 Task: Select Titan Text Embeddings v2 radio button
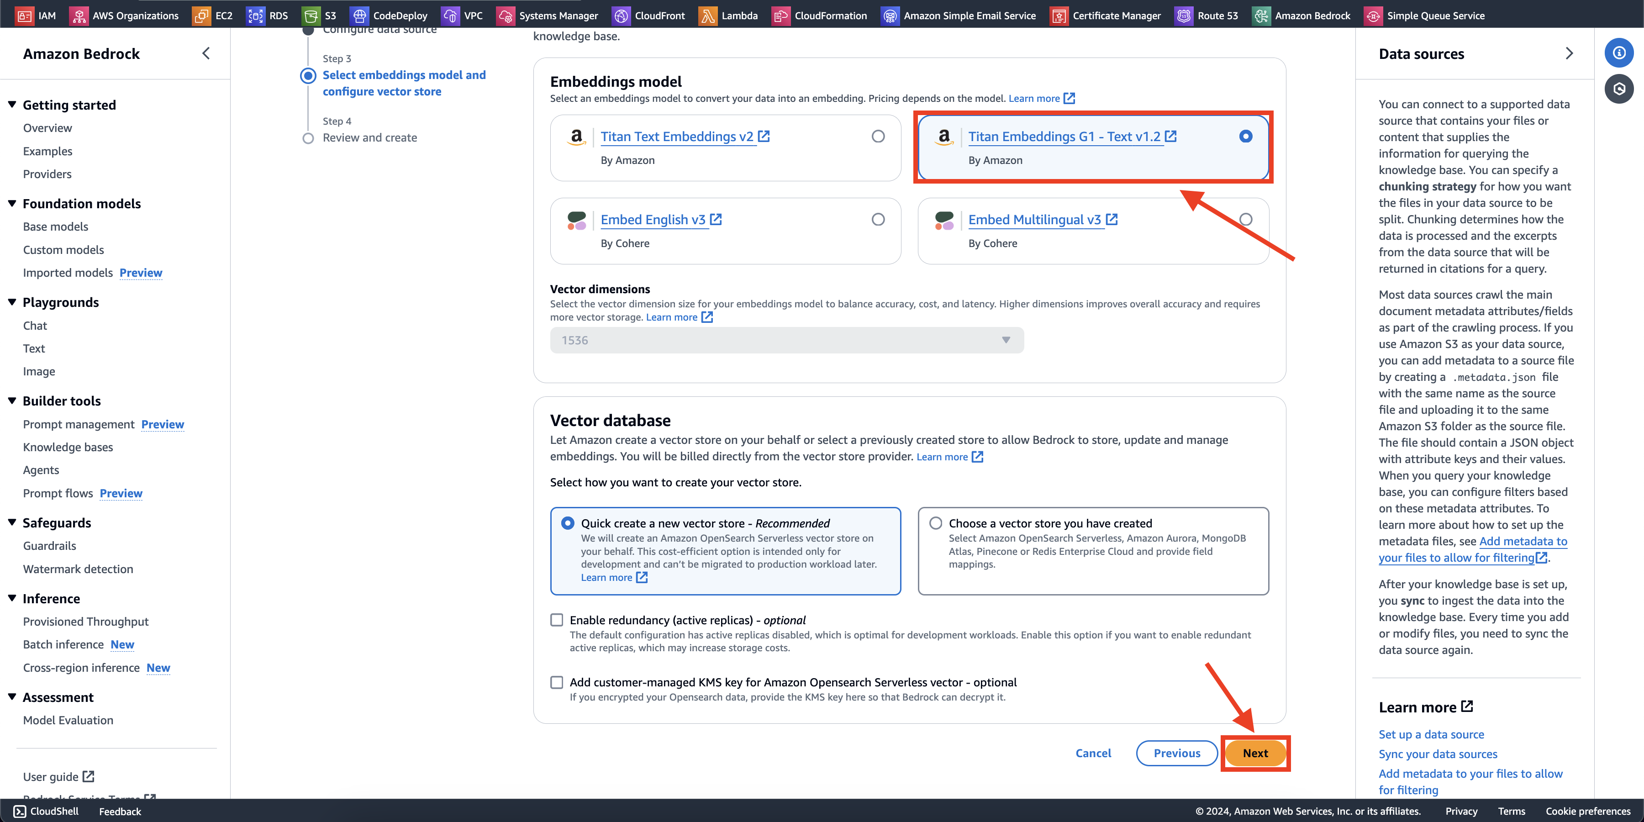(x=878, y=136)
